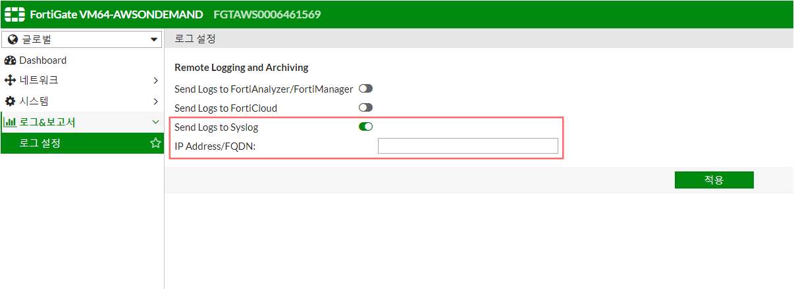Click the 로그 설정 page title
This screenshot has height=289, width=794.
point(195,39)
